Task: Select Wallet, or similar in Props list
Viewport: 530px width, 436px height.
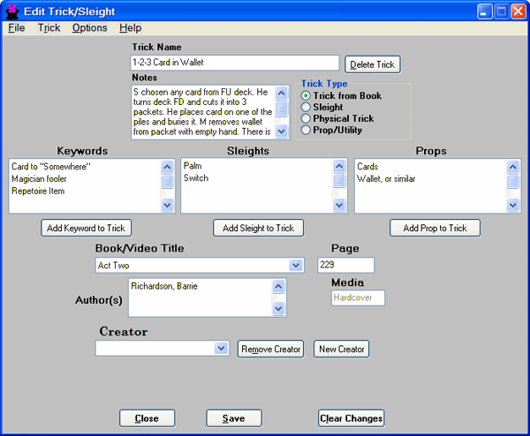Action: coord(386,179)
